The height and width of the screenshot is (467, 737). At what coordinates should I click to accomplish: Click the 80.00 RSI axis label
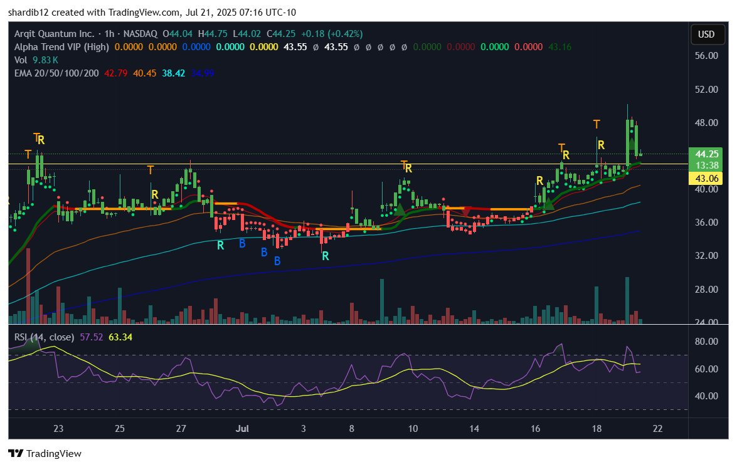pos(706,342)
